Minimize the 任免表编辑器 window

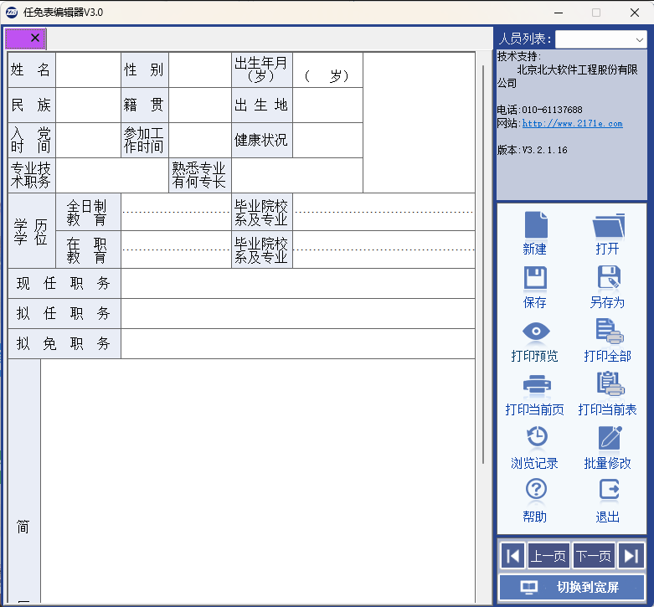click(x=559, y=13)
